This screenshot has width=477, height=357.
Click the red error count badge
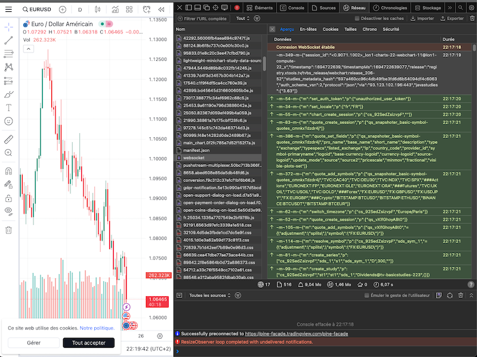pos(237,8)
